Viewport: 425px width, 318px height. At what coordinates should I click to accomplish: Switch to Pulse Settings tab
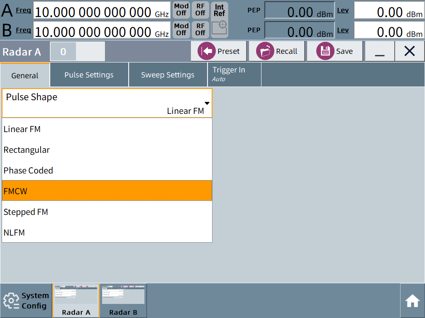(89, 75)
